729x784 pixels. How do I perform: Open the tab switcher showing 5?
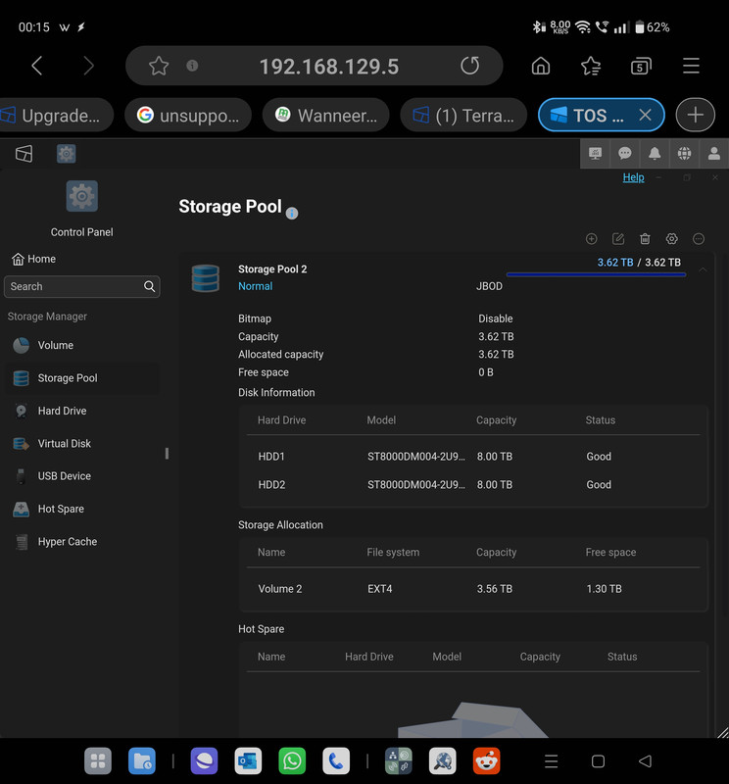pyautogui.click(x=641, y=66)
